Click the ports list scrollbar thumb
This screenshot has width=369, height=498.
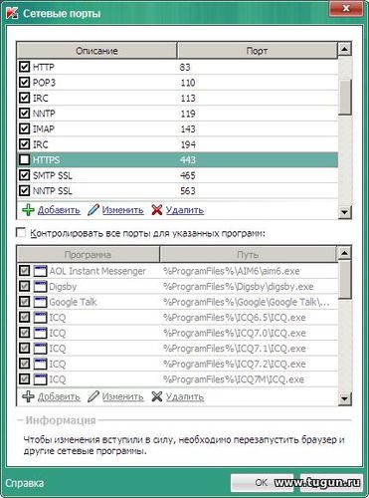345,98
